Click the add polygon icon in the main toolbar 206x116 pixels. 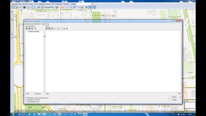[x=74, y=7]
